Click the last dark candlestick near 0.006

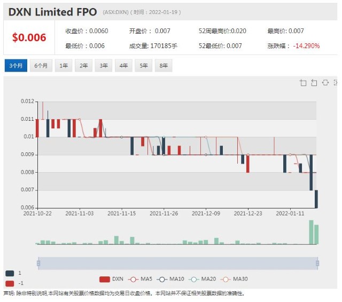click(x=316, y=199)
